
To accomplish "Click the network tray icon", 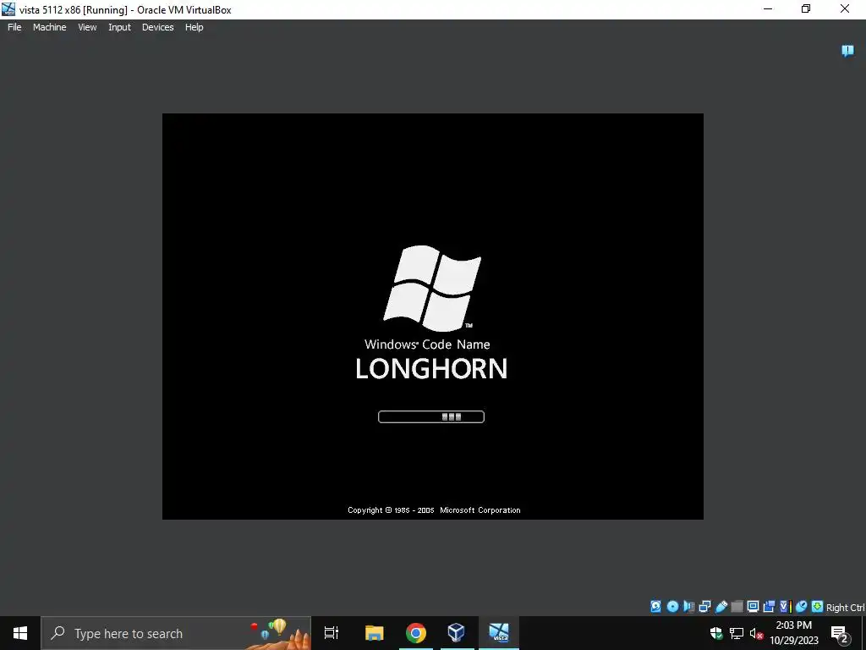I will tap(737, 633).
